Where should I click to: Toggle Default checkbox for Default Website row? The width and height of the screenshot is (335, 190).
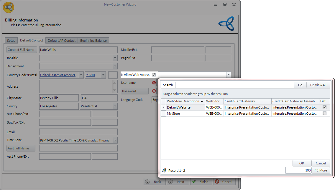coord(324,107)
